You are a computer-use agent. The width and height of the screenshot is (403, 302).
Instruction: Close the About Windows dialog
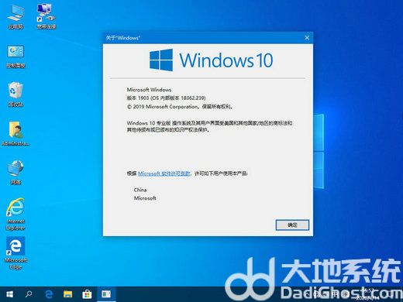[307, 38]
